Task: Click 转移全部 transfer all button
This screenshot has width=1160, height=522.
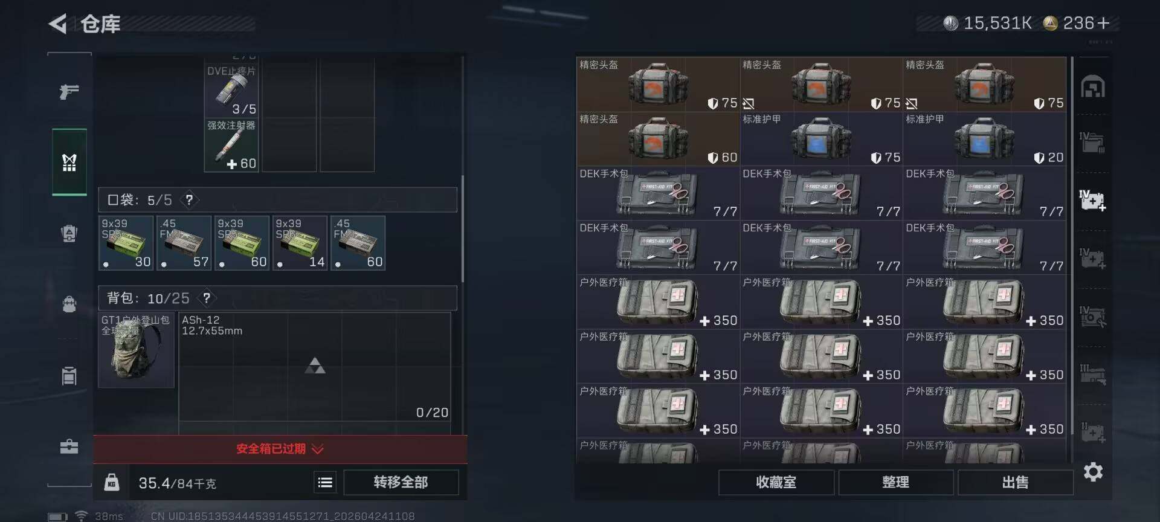Action: 401,482
